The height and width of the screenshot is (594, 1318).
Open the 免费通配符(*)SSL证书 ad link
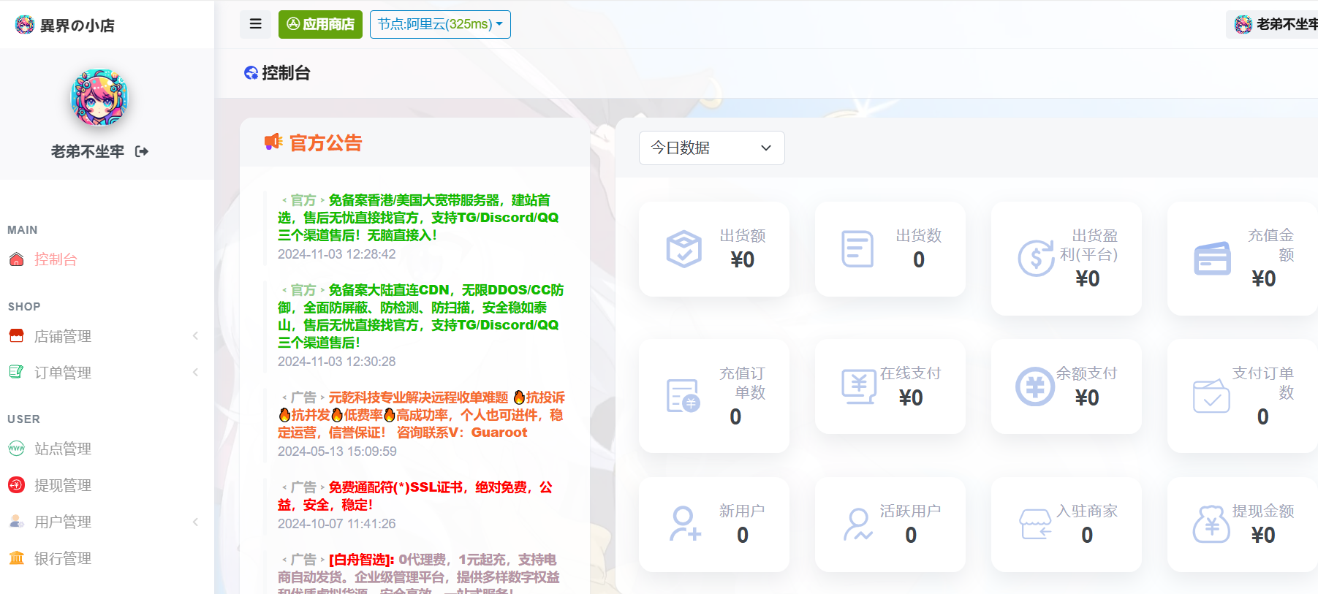pyautogui.click(x=415, y=496)
